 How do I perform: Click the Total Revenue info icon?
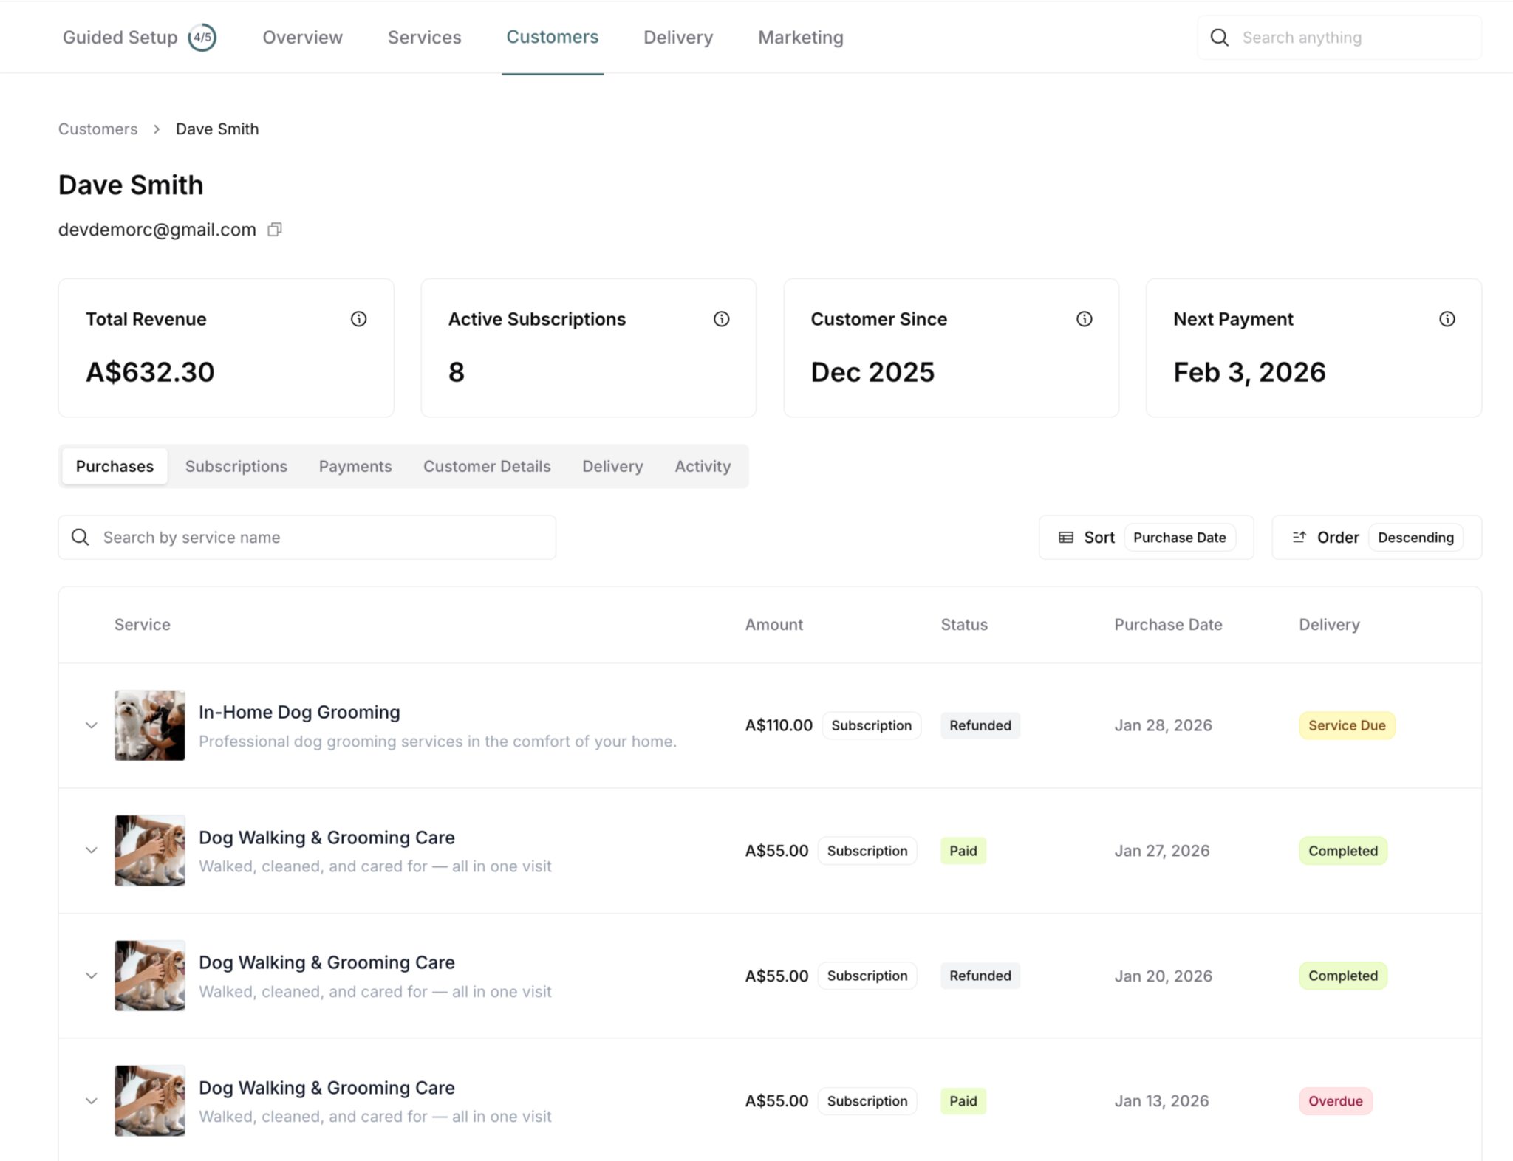tap(358, 319)
